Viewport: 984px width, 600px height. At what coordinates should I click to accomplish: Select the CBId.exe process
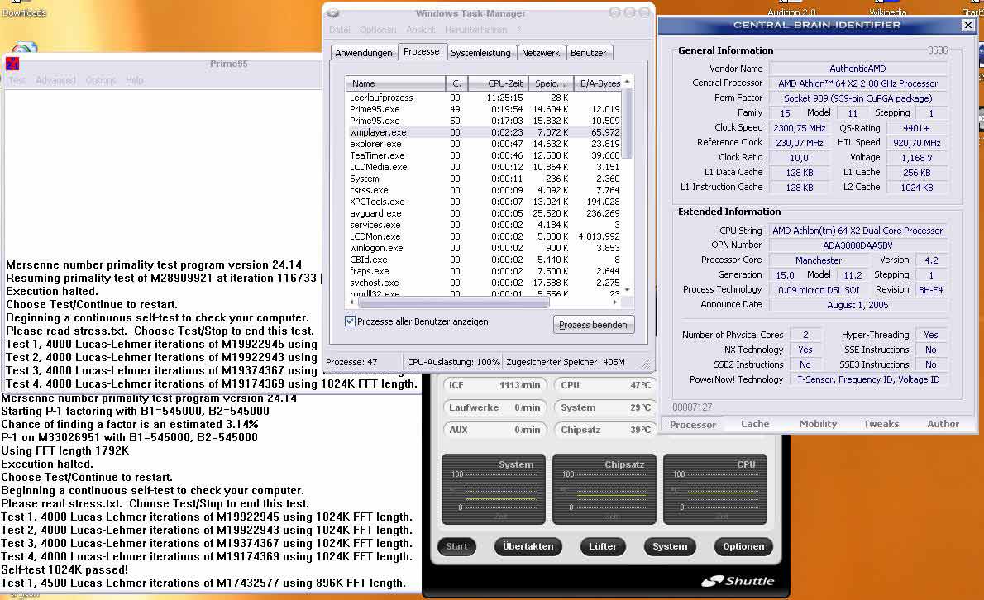click(x=484, y=260)
